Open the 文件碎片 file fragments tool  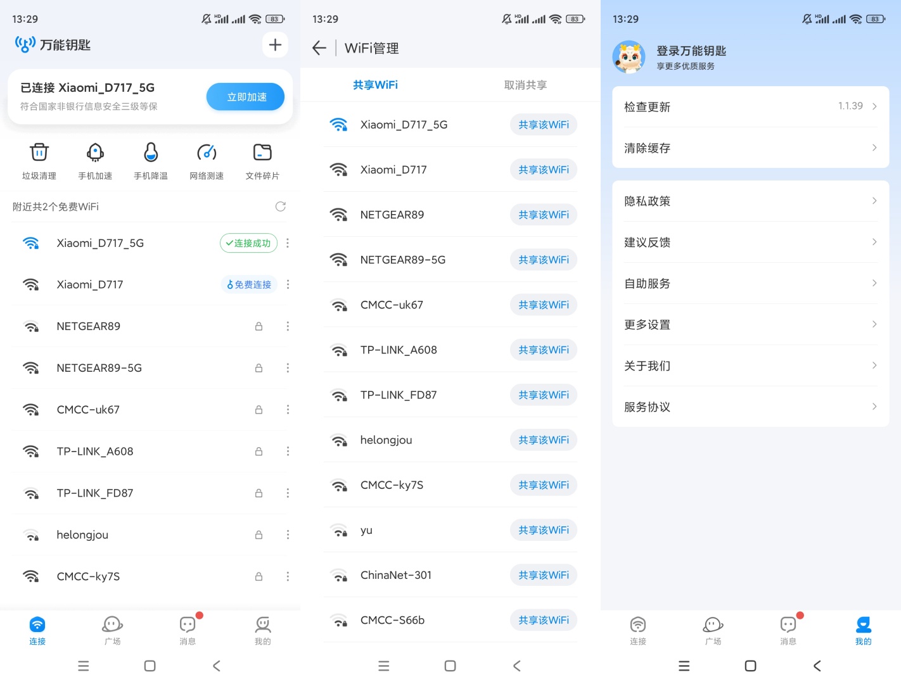(x=262, y=161)
